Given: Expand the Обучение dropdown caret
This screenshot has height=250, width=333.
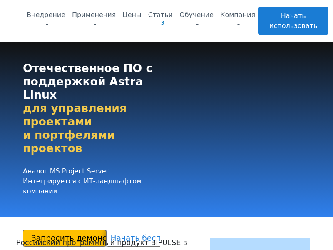Looking at the screenshot, I should point(197,25).
